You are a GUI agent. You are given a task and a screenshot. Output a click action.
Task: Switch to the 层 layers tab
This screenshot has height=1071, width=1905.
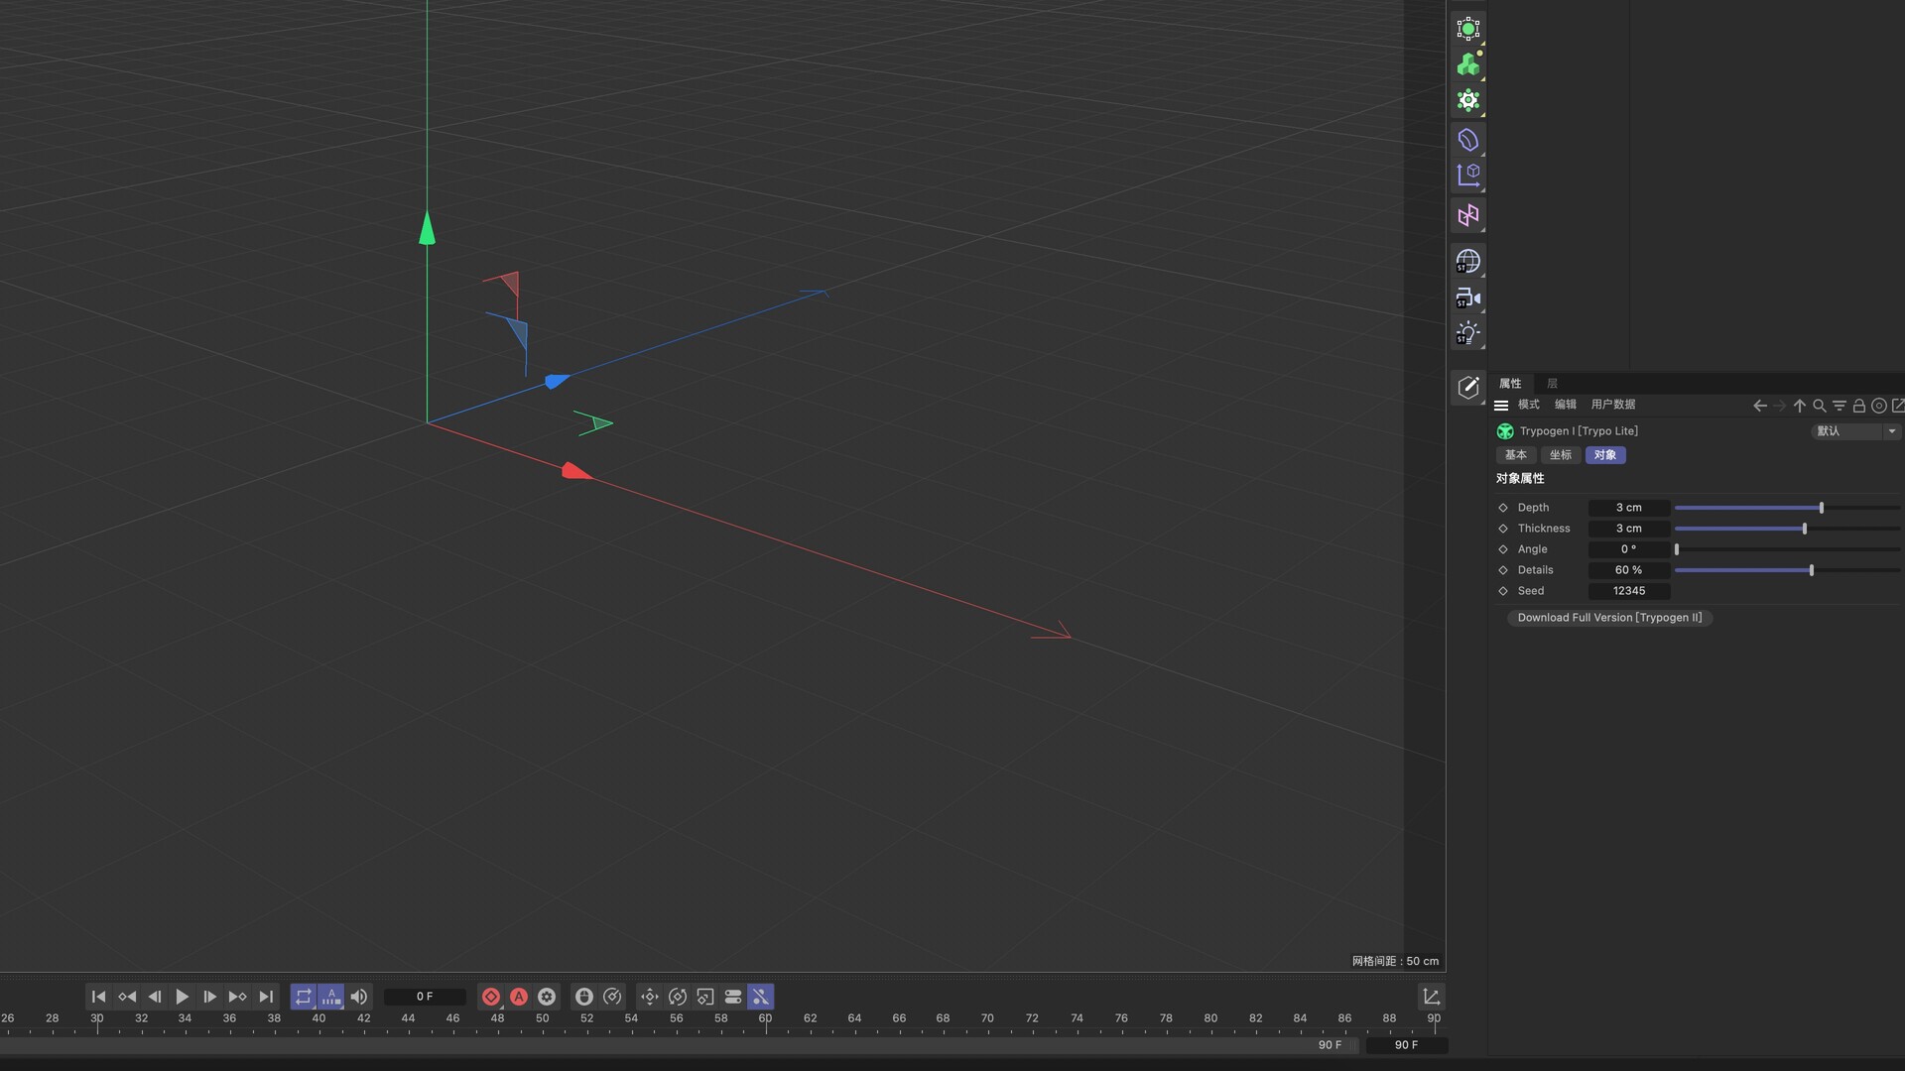coord(1553,384)
